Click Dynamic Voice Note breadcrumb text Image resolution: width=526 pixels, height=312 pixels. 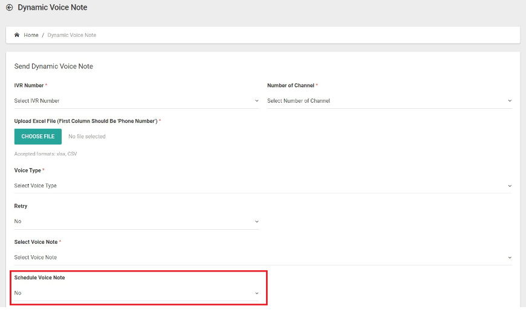click(x=72, y=35)
